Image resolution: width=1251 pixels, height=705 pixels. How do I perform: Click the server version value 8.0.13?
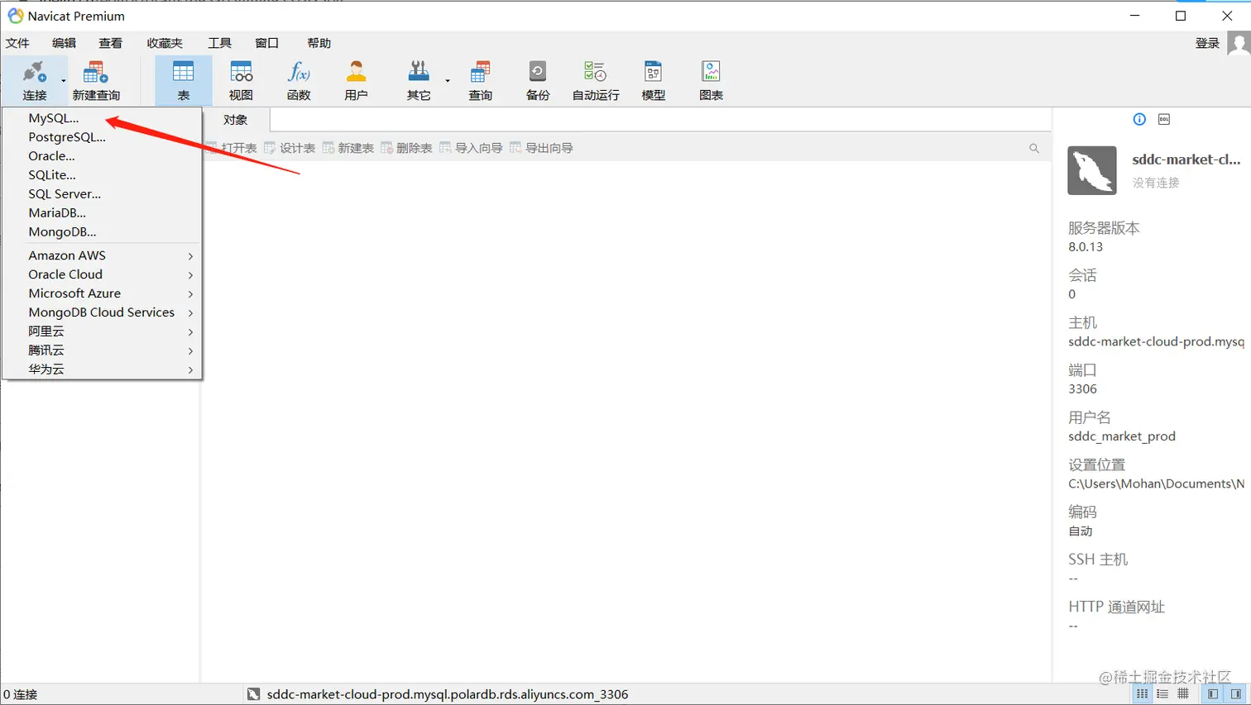pyautogui.click(x=1086, y=246)
